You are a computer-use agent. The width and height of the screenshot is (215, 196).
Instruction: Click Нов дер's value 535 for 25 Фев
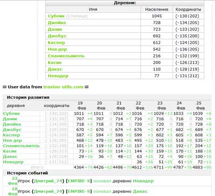tap(199, 140)
